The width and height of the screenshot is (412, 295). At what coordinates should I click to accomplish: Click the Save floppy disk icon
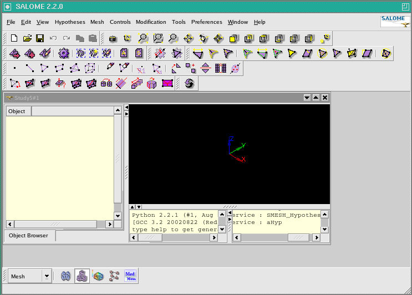tap(40, 38)
